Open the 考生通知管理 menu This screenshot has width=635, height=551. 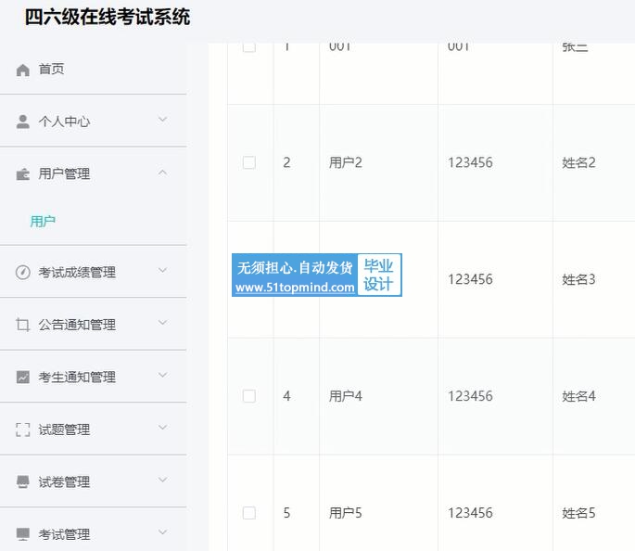coord(93,377)
